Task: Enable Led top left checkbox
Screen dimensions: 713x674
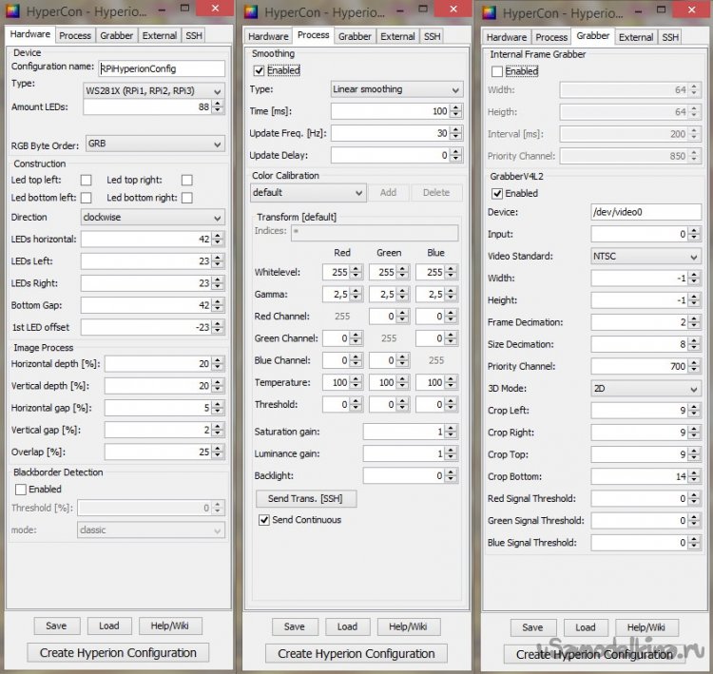Action: click(87, 180)
